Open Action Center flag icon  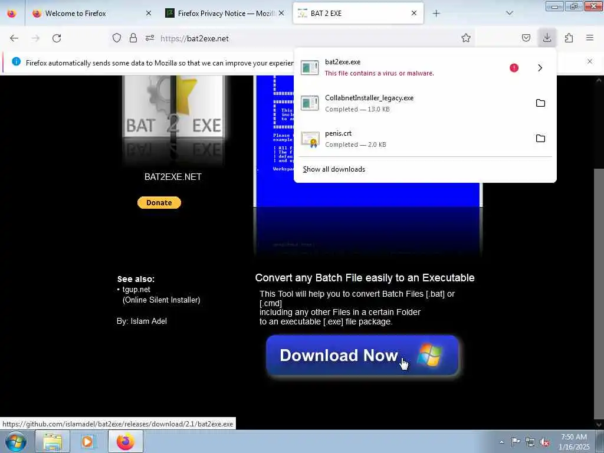point(516,442)
